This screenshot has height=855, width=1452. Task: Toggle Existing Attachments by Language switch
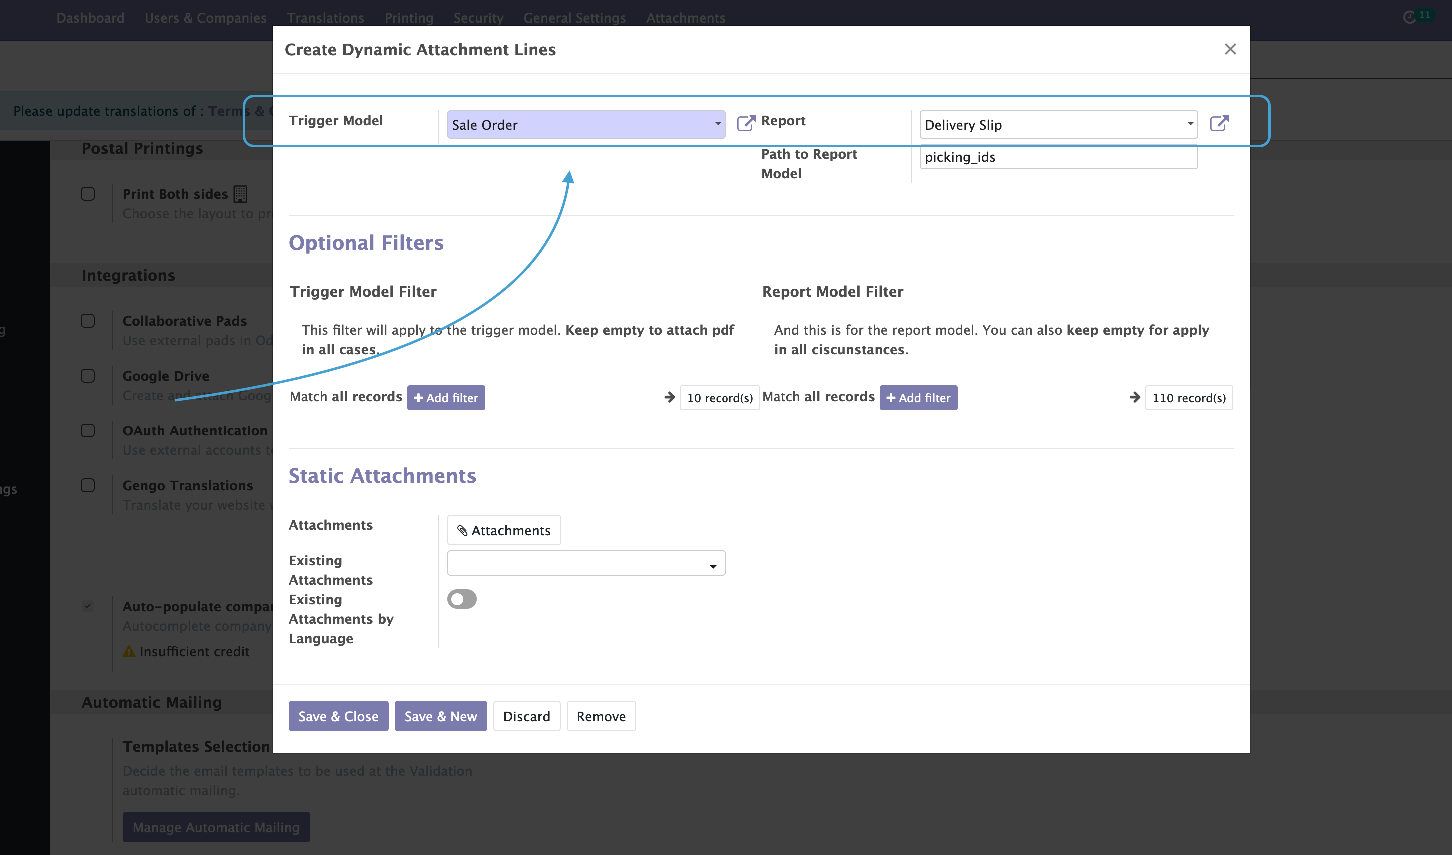coord(462,599)
